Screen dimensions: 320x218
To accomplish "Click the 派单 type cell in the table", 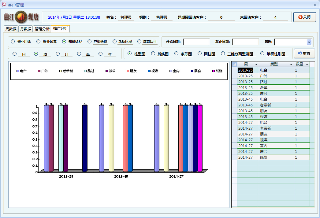I will 276,88.
